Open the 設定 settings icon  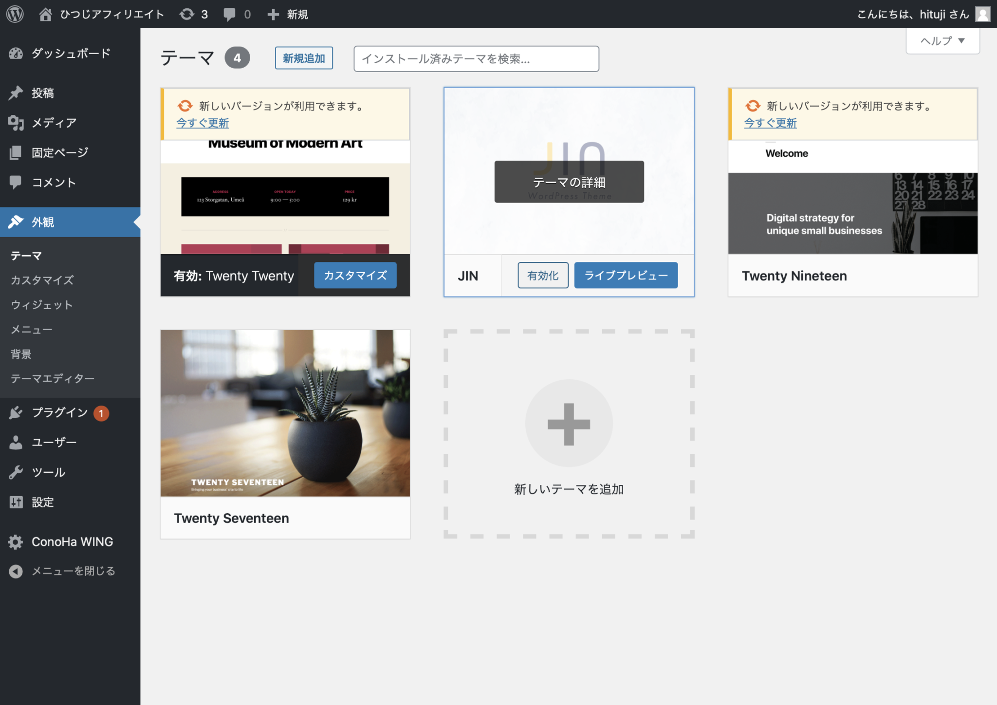click(x=16, y=502)
